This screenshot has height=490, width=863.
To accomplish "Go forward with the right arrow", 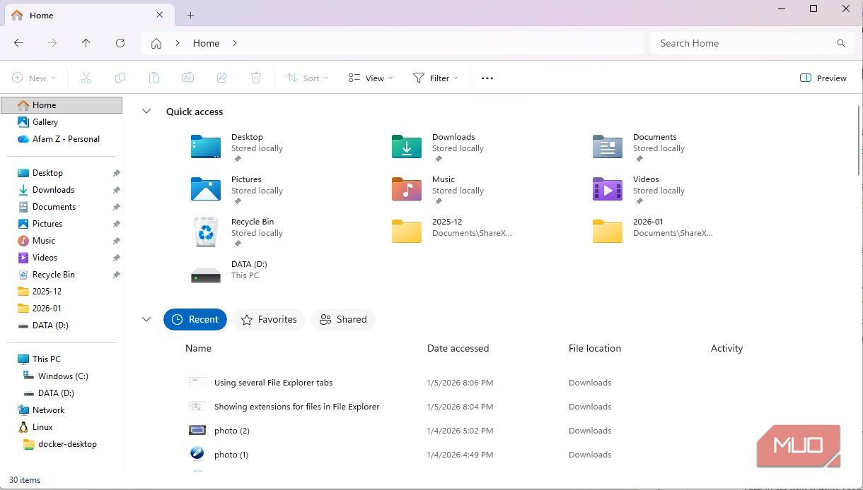I will 52,43.
